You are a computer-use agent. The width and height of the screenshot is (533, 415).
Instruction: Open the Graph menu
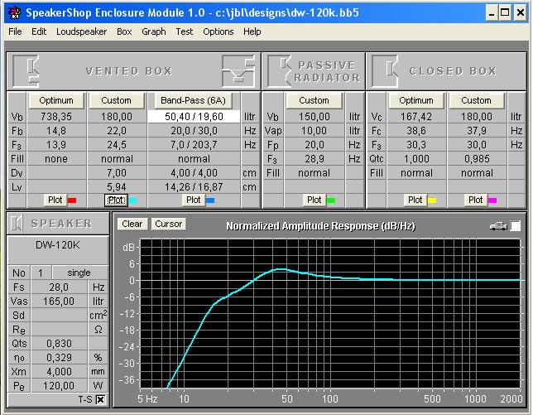pyautogui.click(x=154, y=31)
